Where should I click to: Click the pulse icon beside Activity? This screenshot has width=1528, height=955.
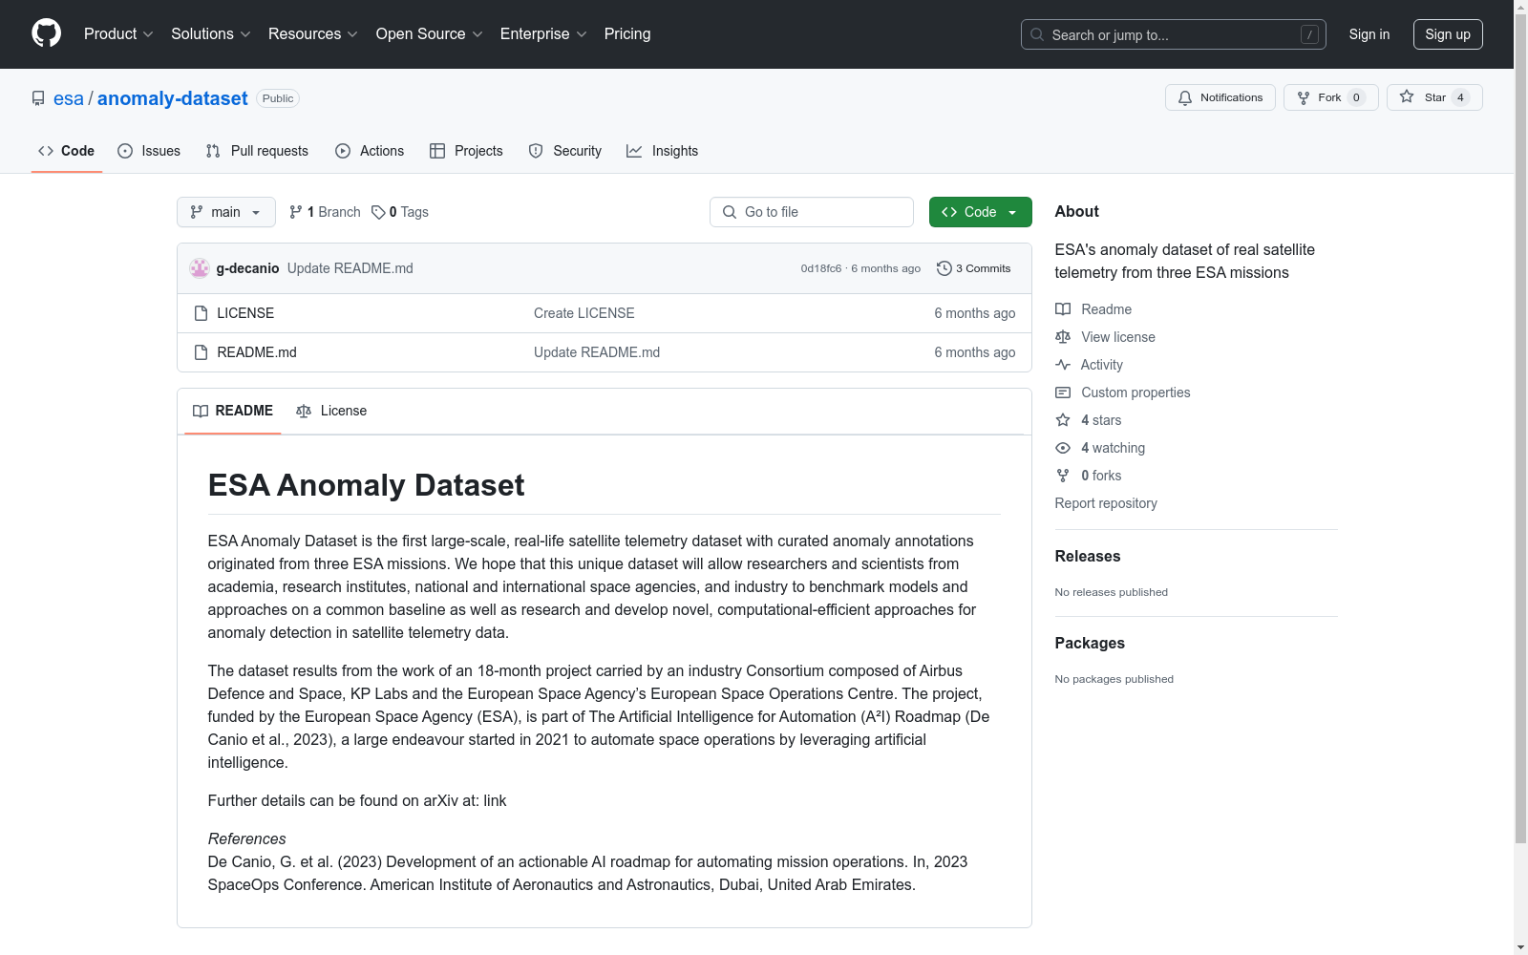click(x=1063, y=365)
